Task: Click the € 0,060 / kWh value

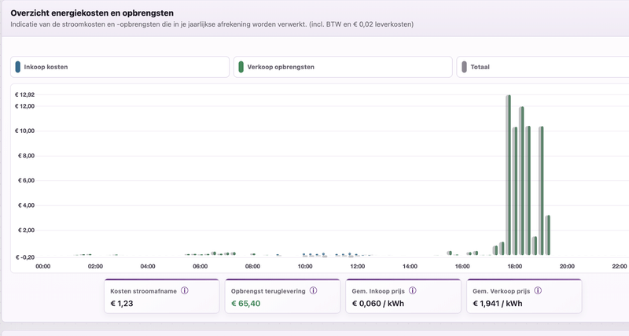Action: [378, 304]
